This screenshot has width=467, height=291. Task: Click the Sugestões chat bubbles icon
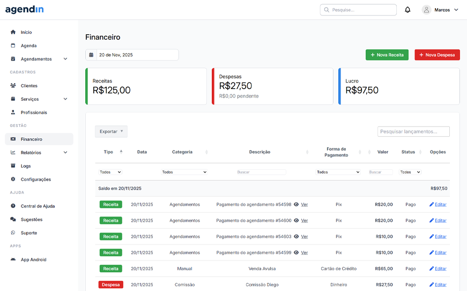click(13, 219)
